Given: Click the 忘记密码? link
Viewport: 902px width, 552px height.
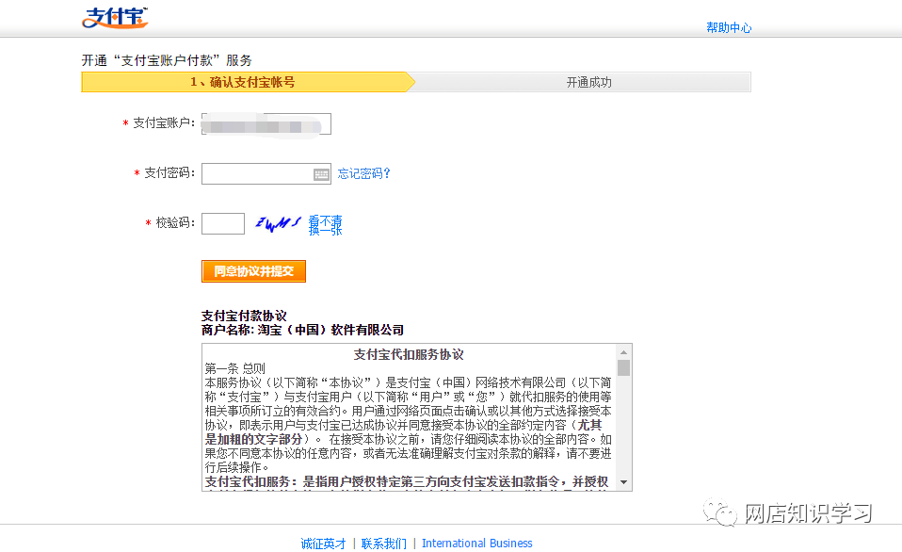Looking at the screenshot, I should click(x=363, y=173).
